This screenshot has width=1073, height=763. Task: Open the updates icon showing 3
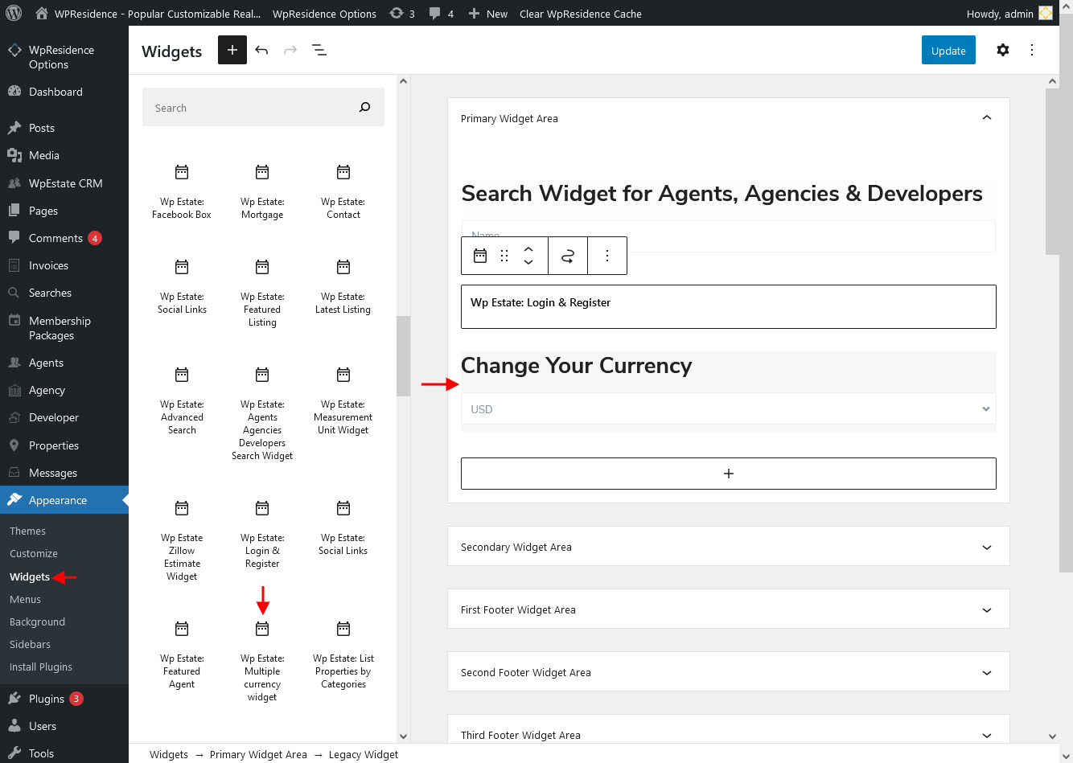(402, 13)
